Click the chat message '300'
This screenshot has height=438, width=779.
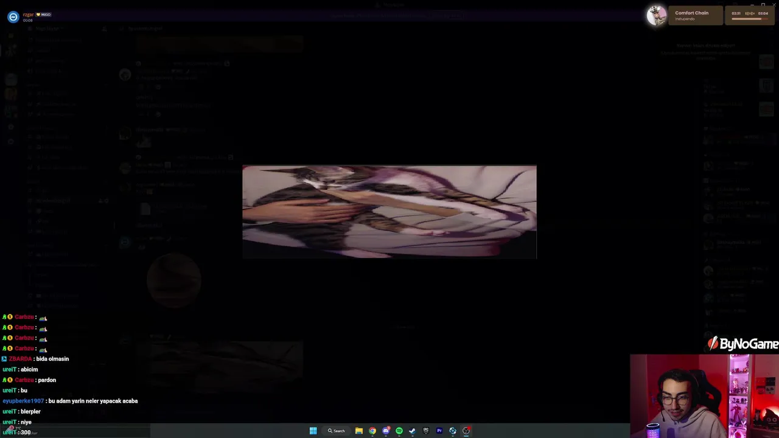[26, 433]
